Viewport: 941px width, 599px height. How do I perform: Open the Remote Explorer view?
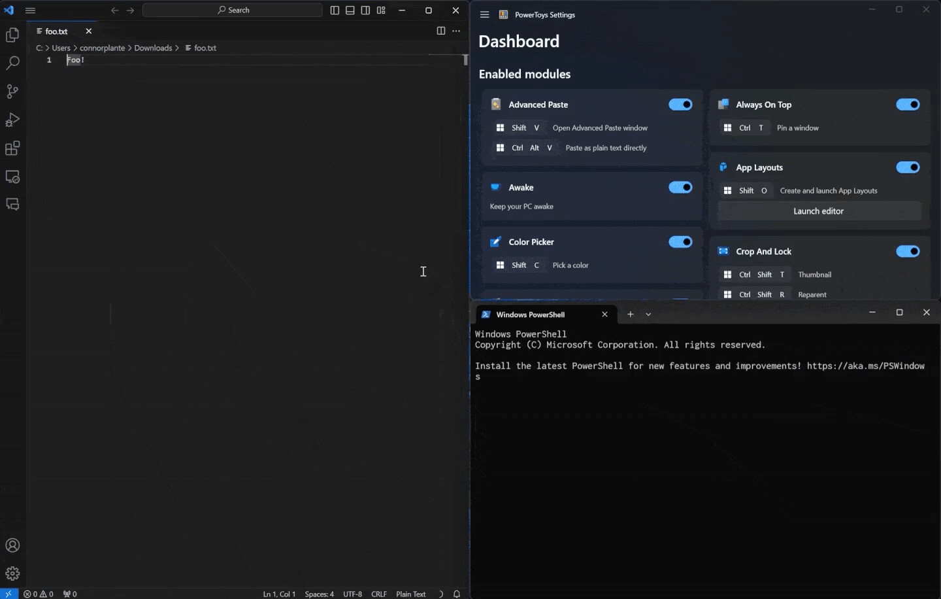(12, 177)
